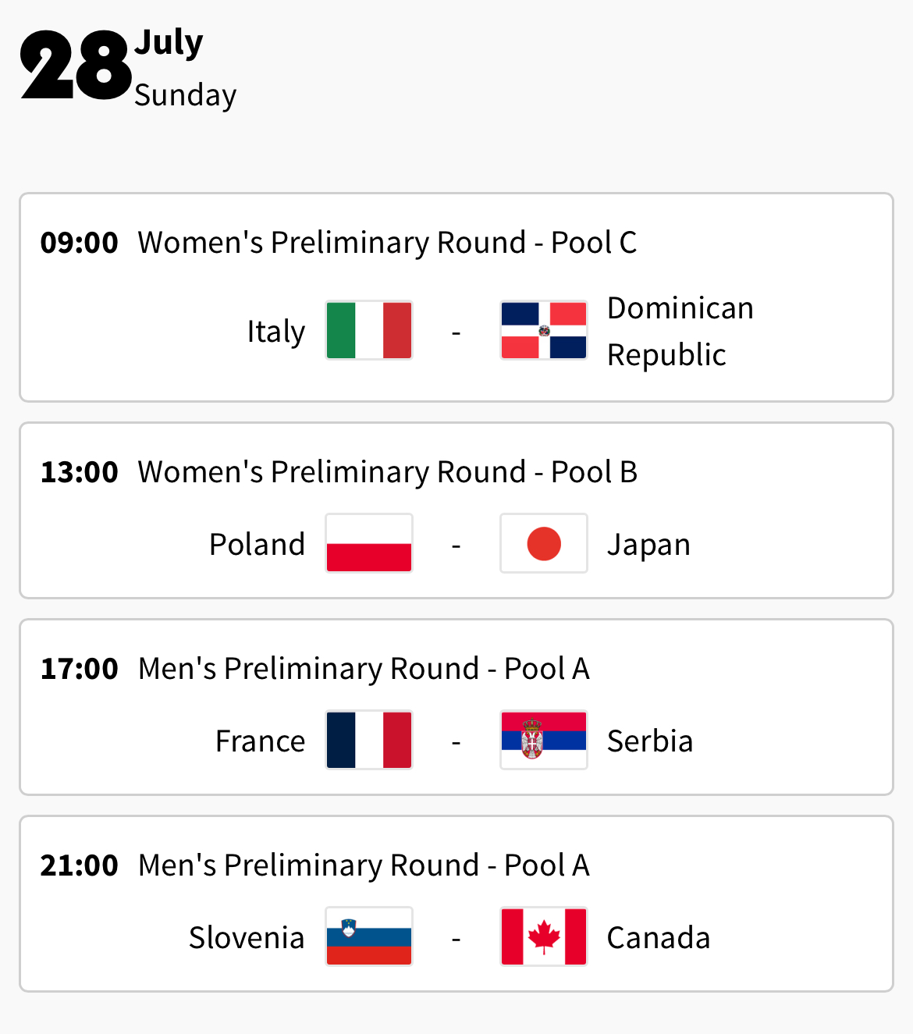The image size is (913, 1034).
Task: Click the Japan flag icon
Action: pyautogui.click(x=544, y=543)
